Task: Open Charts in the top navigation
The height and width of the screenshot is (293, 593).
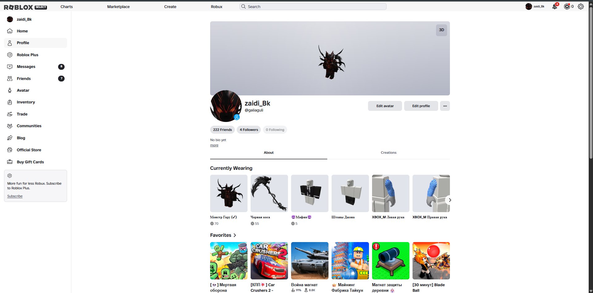Action: tap(67, 6)
